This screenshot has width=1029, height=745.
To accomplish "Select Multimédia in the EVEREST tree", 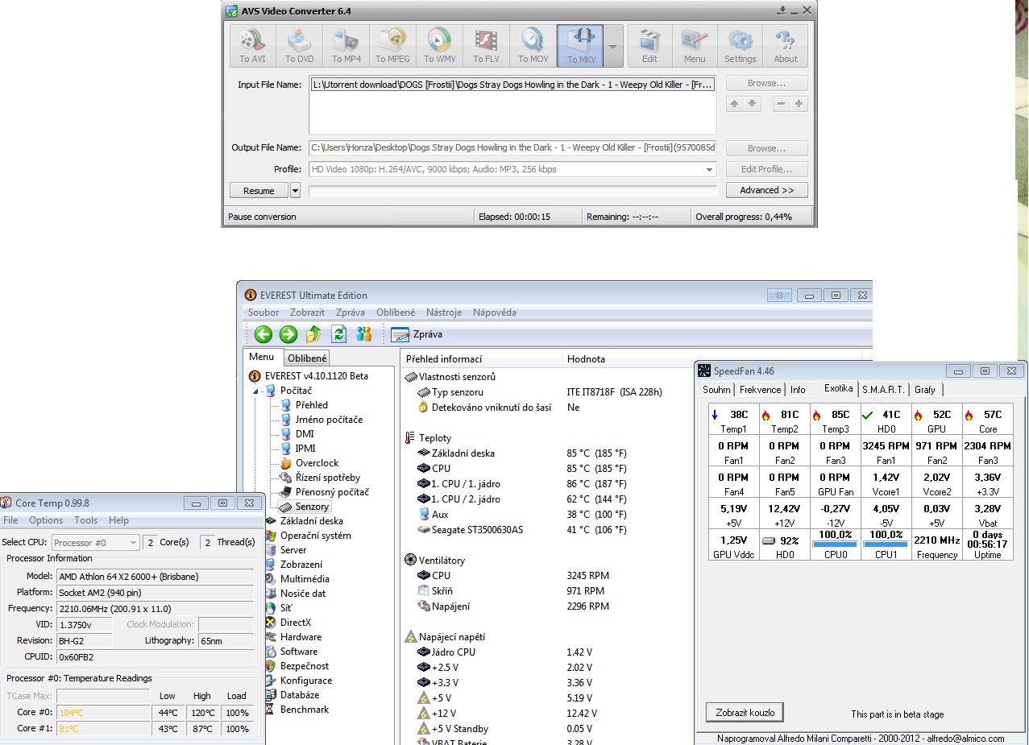I will (304, 579).
